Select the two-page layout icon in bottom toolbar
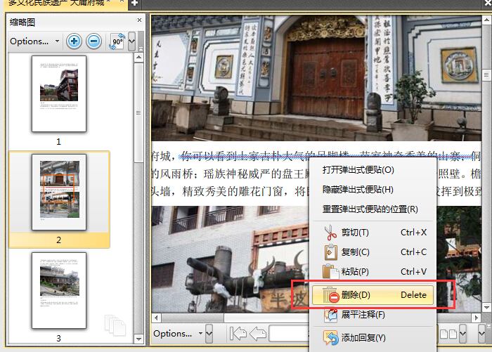Viewport: 492px width, 352px height. (448, 334)
